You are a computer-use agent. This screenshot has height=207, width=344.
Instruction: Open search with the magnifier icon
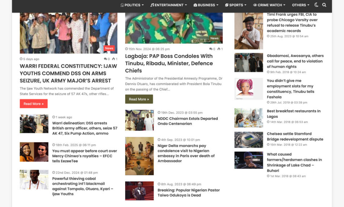pos(324,5)
